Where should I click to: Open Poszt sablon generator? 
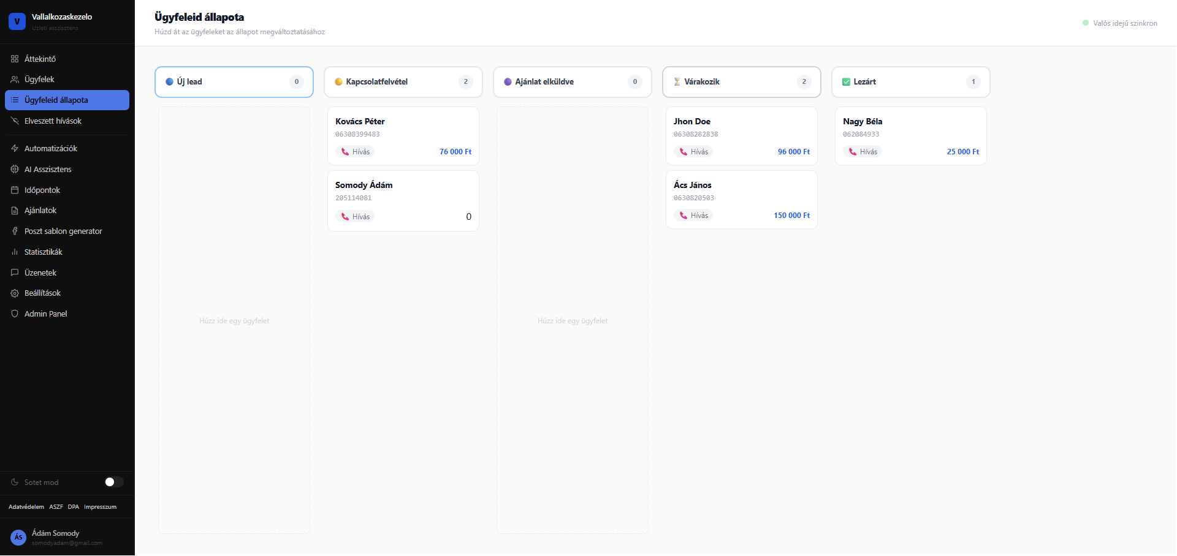67,231
